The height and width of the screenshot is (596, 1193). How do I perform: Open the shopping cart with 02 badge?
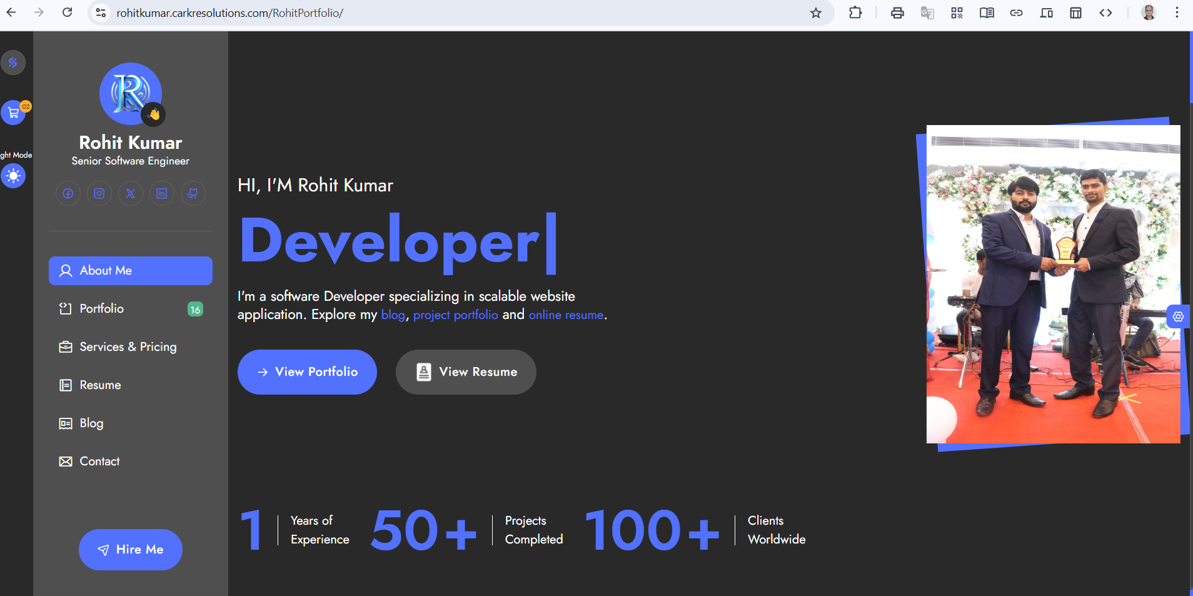pos(13,113)
